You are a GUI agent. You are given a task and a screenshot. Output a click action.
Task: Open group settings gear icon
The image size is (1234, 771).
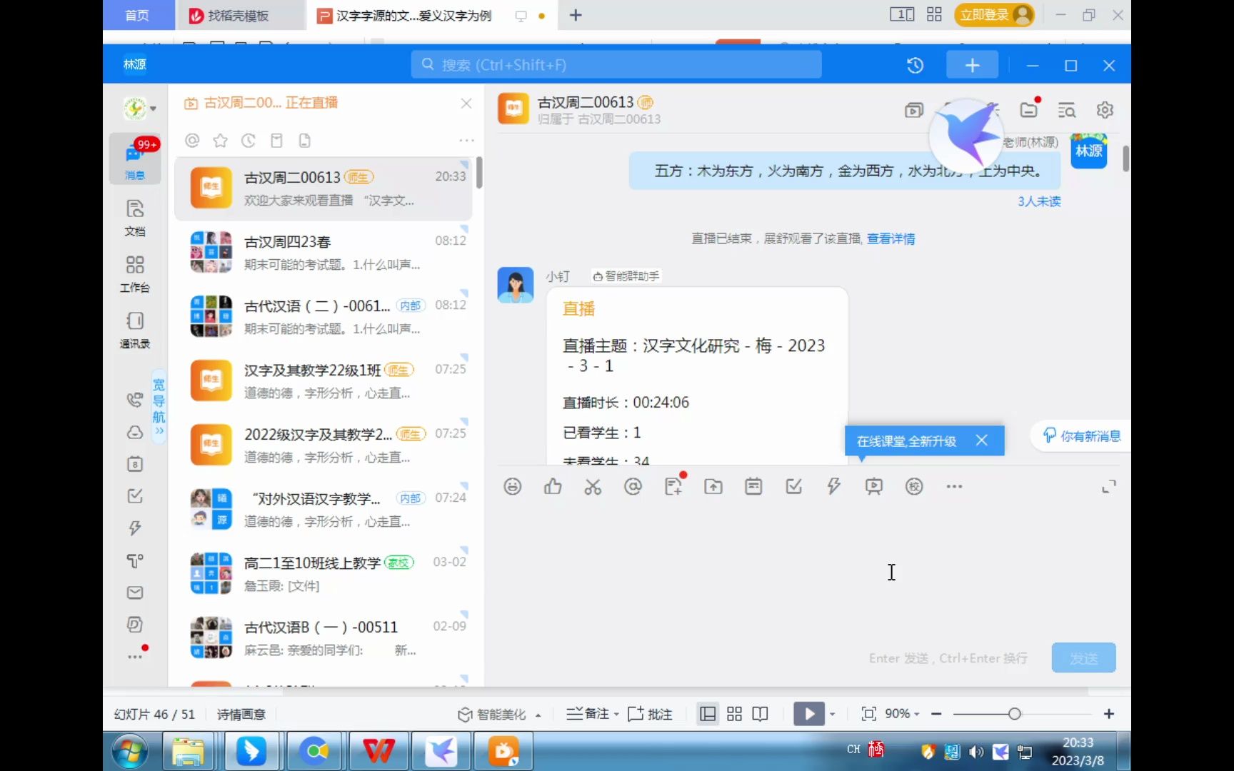(x=1105, y=110)
